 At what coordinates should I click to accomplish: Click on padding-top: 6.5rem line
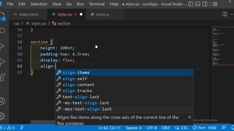click(65, 54)
